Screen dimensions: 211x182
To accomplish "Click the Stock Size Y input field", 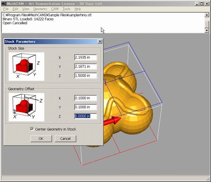I will click(85, 67).
